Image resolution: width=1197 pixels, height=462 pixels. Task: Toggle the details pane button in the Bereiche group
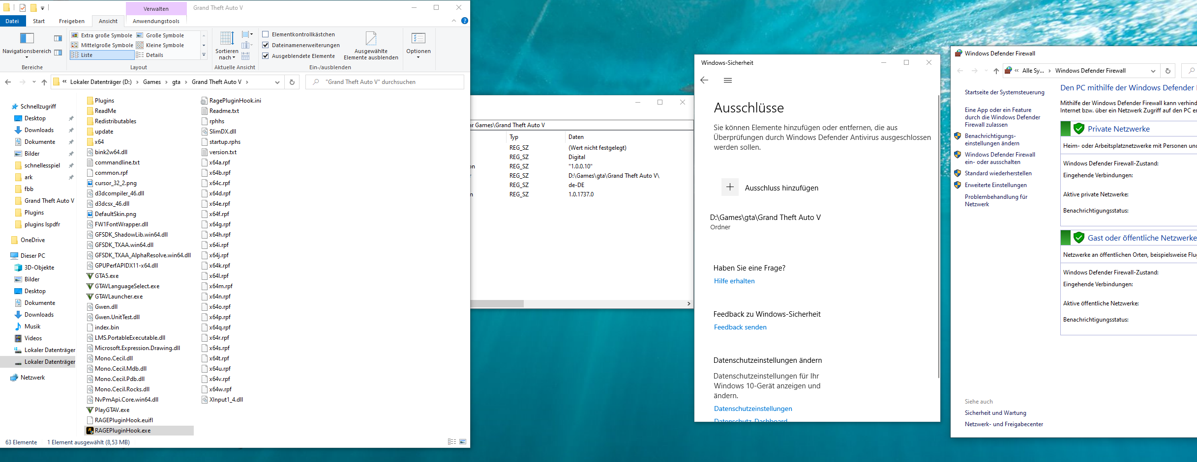click(x=58, y=53)
